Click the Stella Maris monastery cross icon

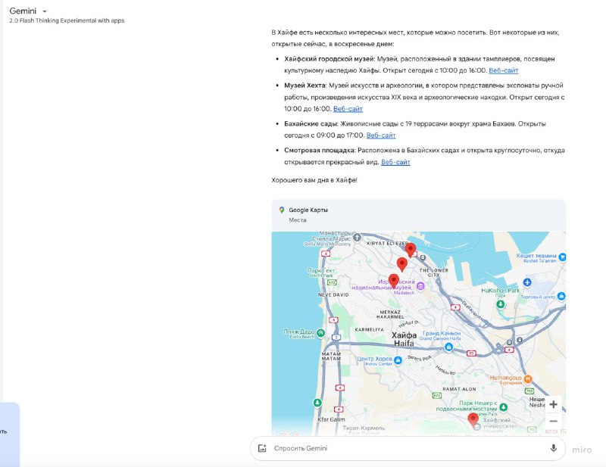[357, 237]
